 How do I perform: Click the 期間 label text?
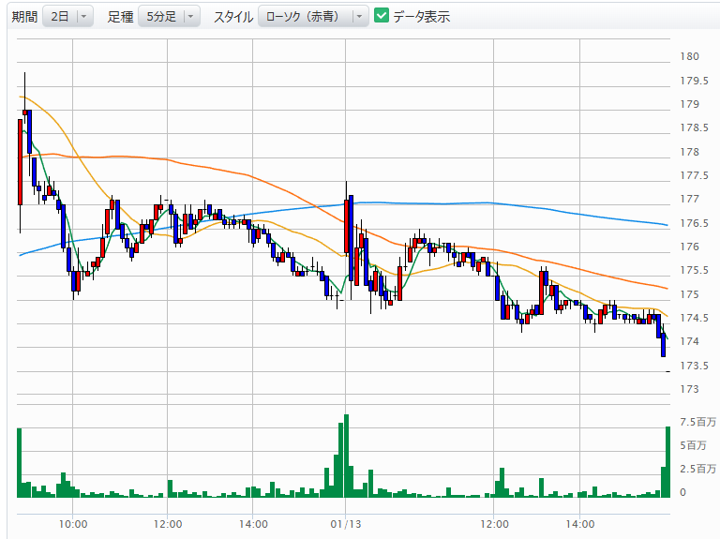pos(24,17)
